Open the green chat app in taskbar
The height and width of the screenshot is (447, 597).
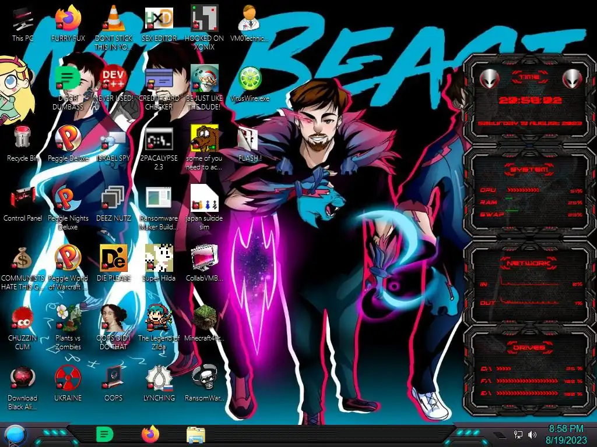coord(105,434)
